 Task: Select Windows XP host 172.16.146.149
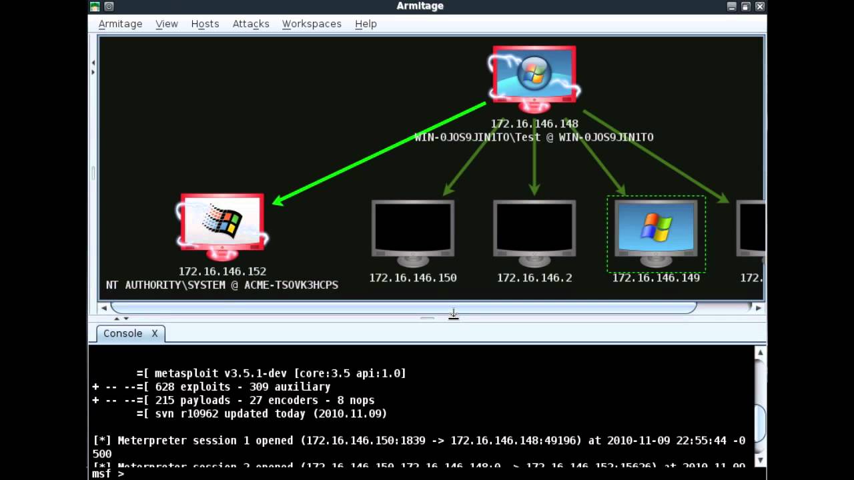656,234
